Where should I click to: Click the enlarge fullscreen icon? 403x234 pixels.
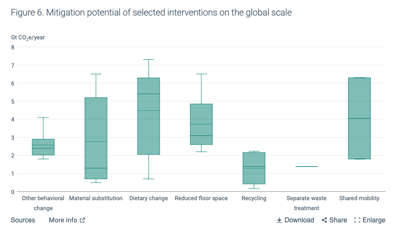357,220
